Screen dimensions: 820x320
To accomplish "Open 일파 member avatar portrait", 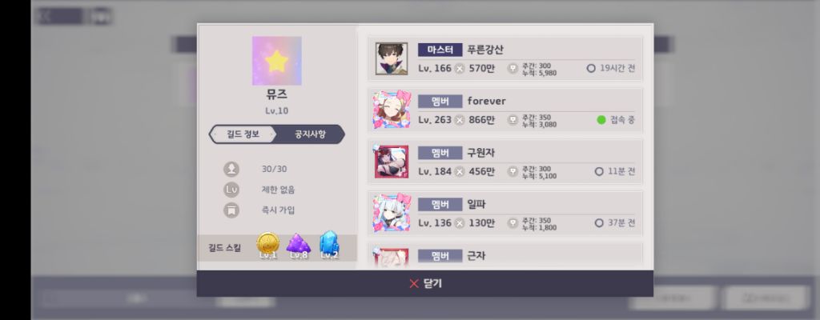I will pos(391,213).
